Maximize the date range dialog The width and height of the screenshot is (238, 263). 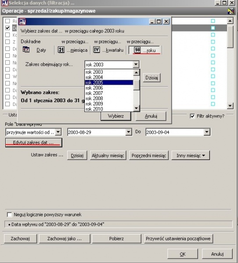pos(159,21)
